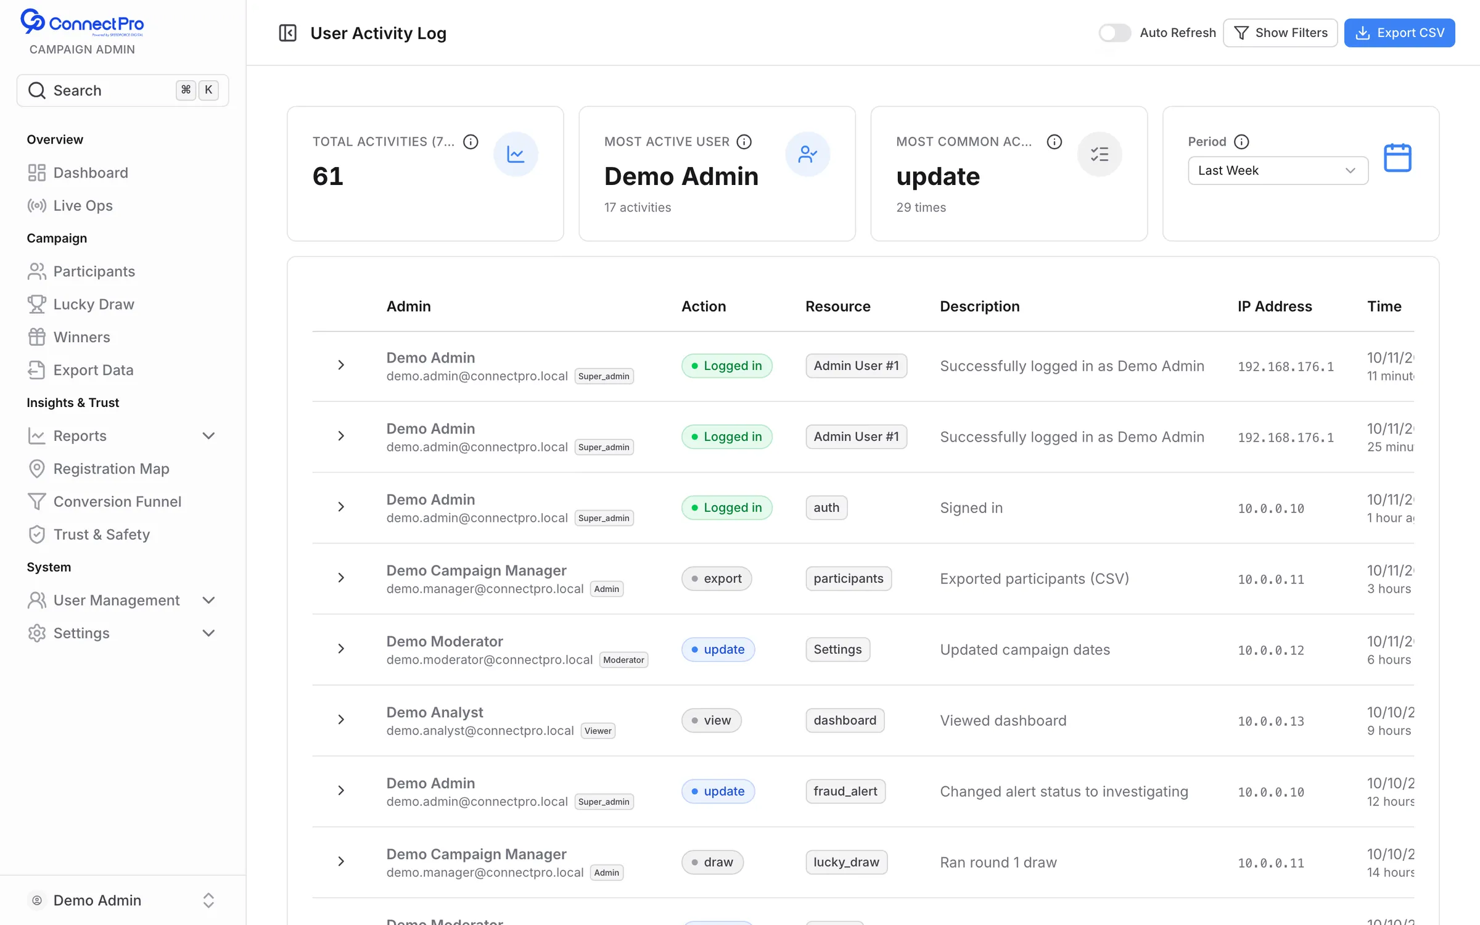This screenshot has width=1480, height=925.
Task: Expand the Settings submenu chevron
Action: (x=208, y=633)
